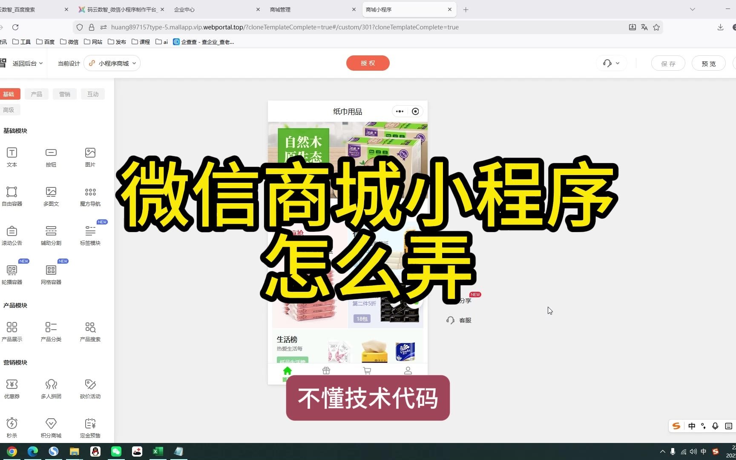Screen dimensions: 736x460
Task: Insert the 多图文 multi-image module
Action: point(51,196)
